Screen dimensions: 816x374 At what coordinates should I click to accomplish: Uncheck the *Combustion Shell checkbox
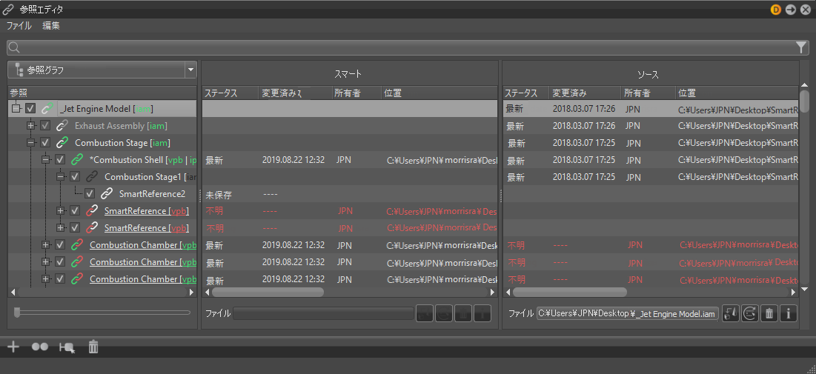point(60,160)
